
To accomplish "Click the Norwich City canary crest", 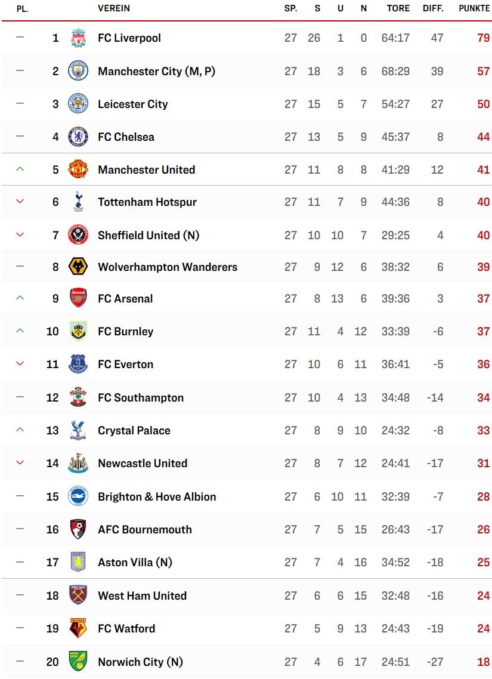I will [78, 661].
